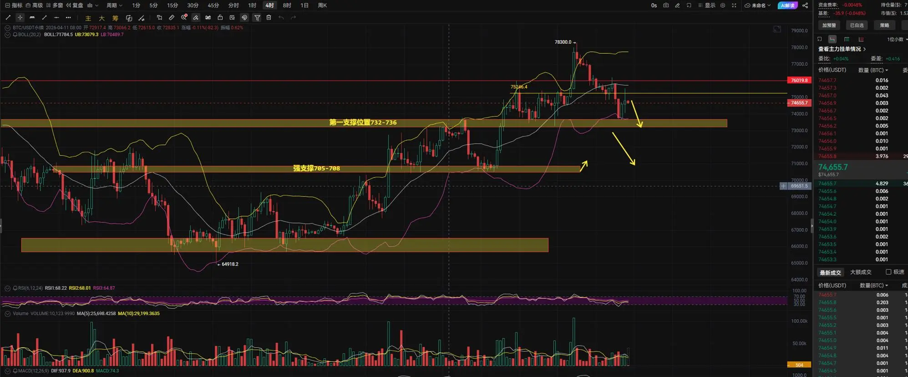
Task: Delete drawings with the trash icon
Action: coord(269,18)
